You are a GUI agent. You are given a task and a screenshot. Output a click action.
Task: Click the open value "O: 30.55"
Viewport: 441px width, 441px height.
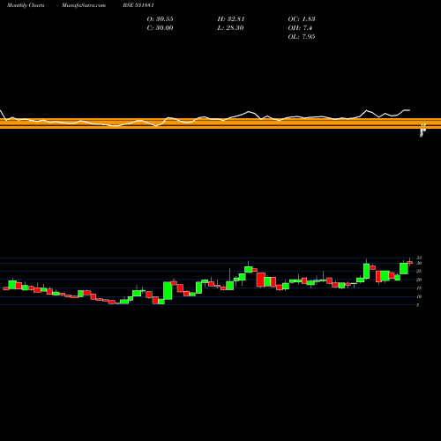pos(161,19)
